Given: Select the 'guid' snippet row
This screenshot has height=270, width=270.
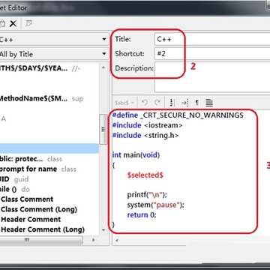Looking at the screenshot, I should click(49, 179).
